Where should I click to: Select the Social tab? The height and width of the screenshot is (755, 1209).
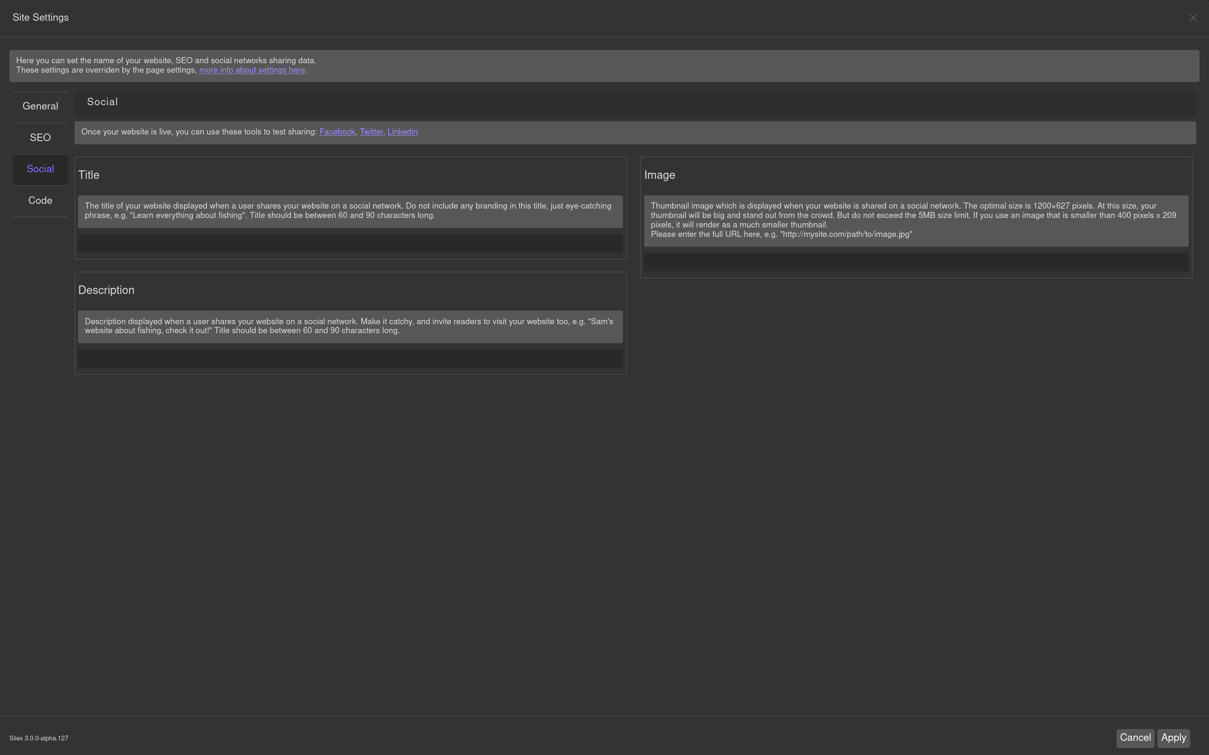pos(40,169)
